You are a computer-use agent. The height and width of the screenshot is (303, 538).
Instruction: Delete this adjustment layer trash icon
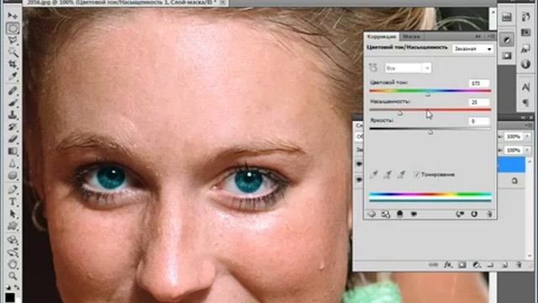coord(489,214)
